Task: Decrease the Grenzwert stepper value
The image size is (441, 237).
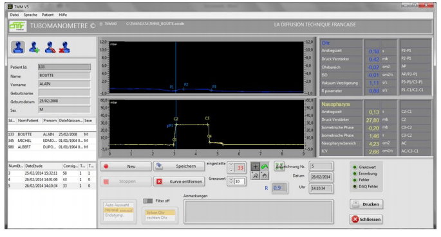Action: coord(231,183)
